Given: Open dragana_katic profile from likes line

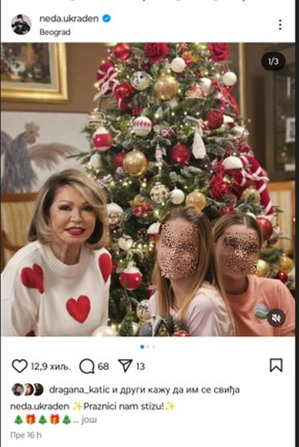Looking at the screenshot, I should 80,390.
